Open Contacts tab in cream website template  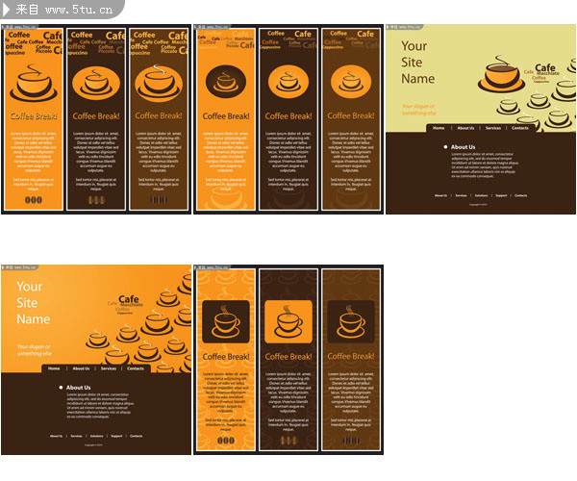(520, 128)
